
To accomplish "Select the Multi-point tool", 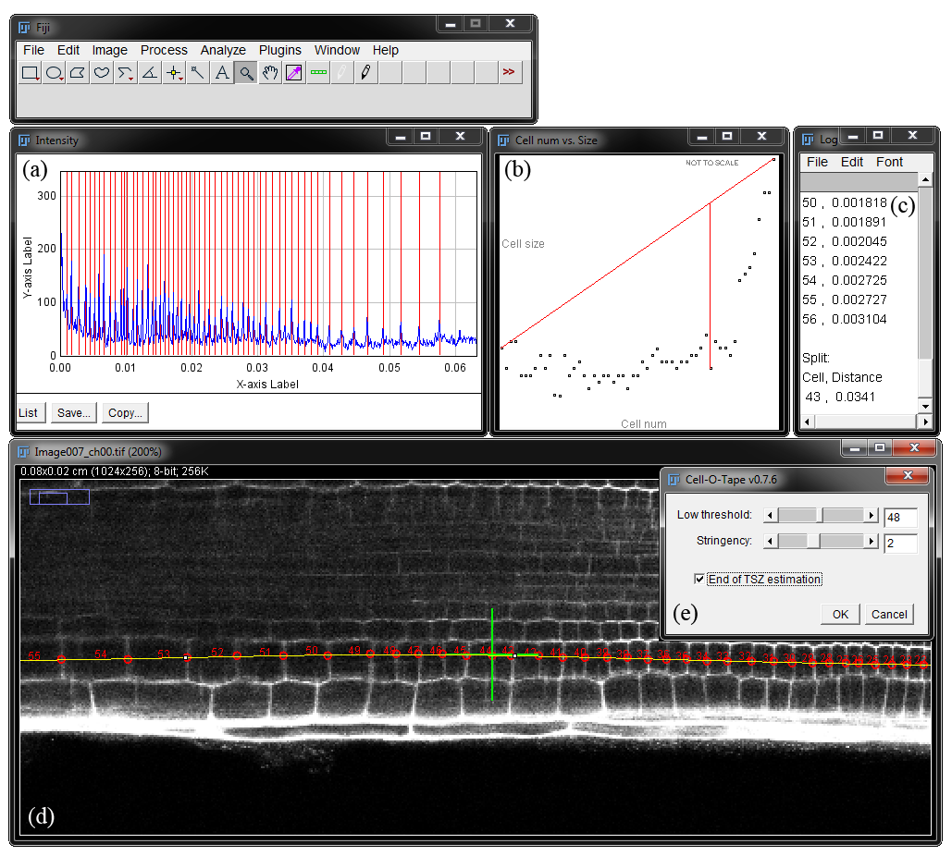I will point(174,73).
